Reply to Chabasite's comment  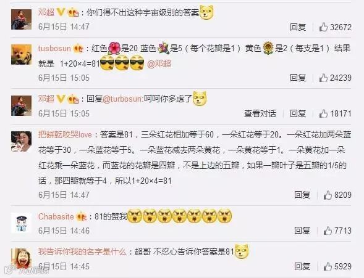(x=302, y=231)
